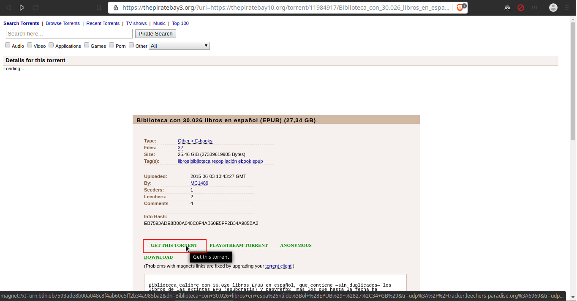This screenshot has width=577, height=301.
Task: Enable the Audio checkbox
Action: tap(8, 45)
